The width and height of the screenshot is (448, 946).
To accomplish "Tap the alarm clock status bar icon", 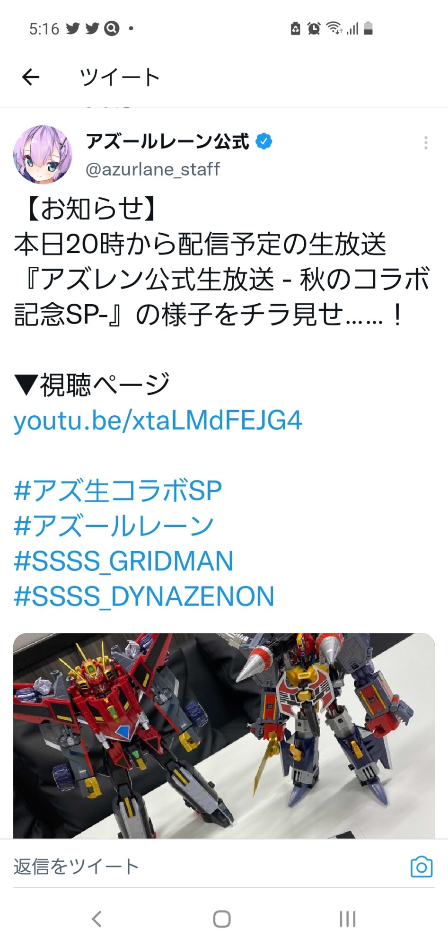I will (x=314, y=28).
